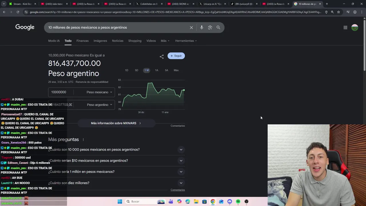Switch to Shopping tab
Screen dimensions: 366x206
(x=135, y=41)
